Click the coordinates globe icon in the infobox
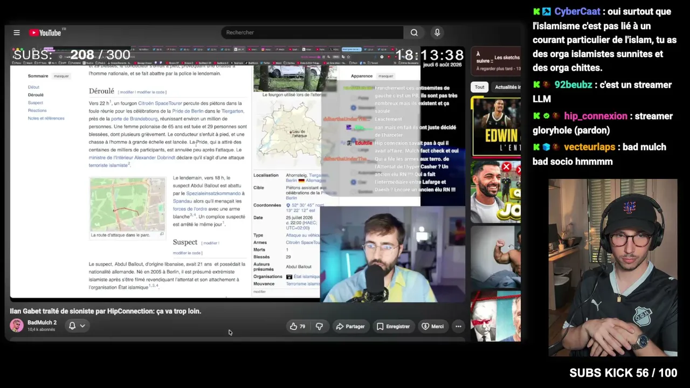The width and height of the screenshot is (690, 388). pyautogui.click(x=288, y=205)
